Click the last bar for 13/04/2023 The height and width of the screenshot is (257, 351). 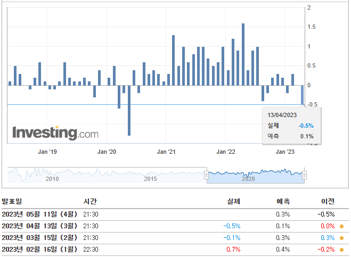pos(303,95)
